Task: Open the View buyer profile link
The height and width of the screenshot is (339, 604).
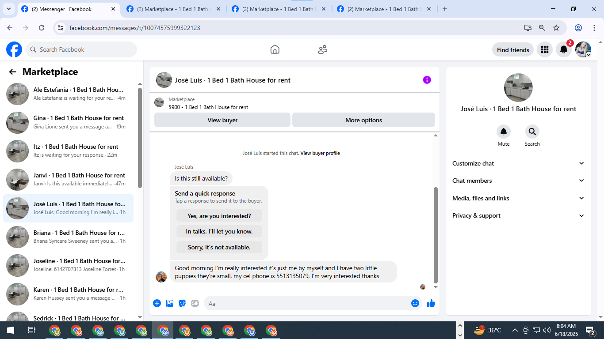Action: coord(320,153)
